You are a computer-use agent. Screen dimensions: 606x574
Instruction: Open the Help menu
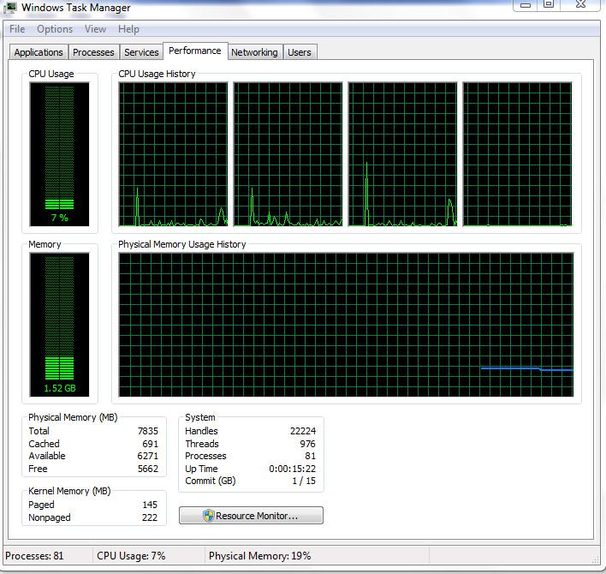pos(128,29)
